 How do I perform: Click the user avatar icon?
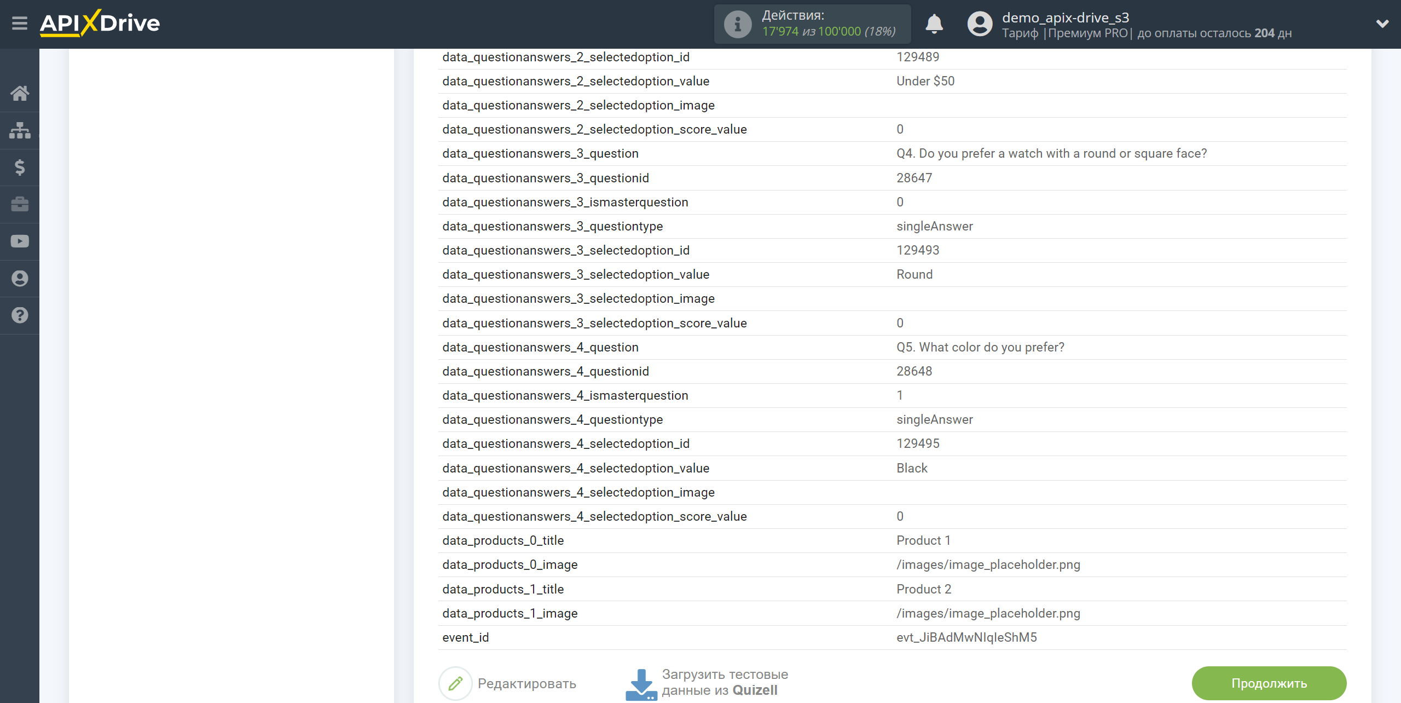pos(980,24)
